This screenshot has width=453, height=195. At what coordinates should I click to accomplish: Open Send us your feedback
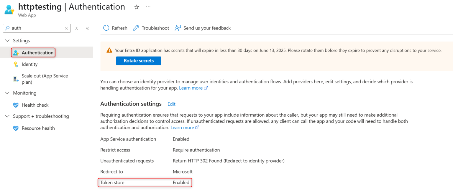tap(203, 28)
